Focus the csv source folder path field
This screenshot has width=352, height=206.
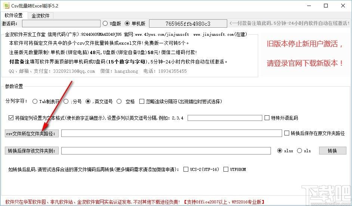click(172, 133)
